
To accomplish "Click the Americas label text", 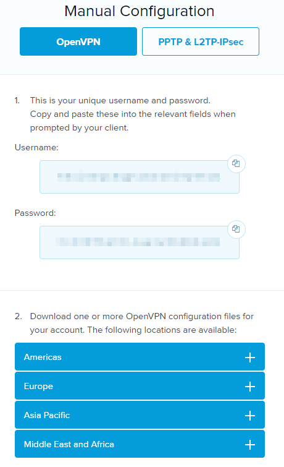I will coord(43,357).
